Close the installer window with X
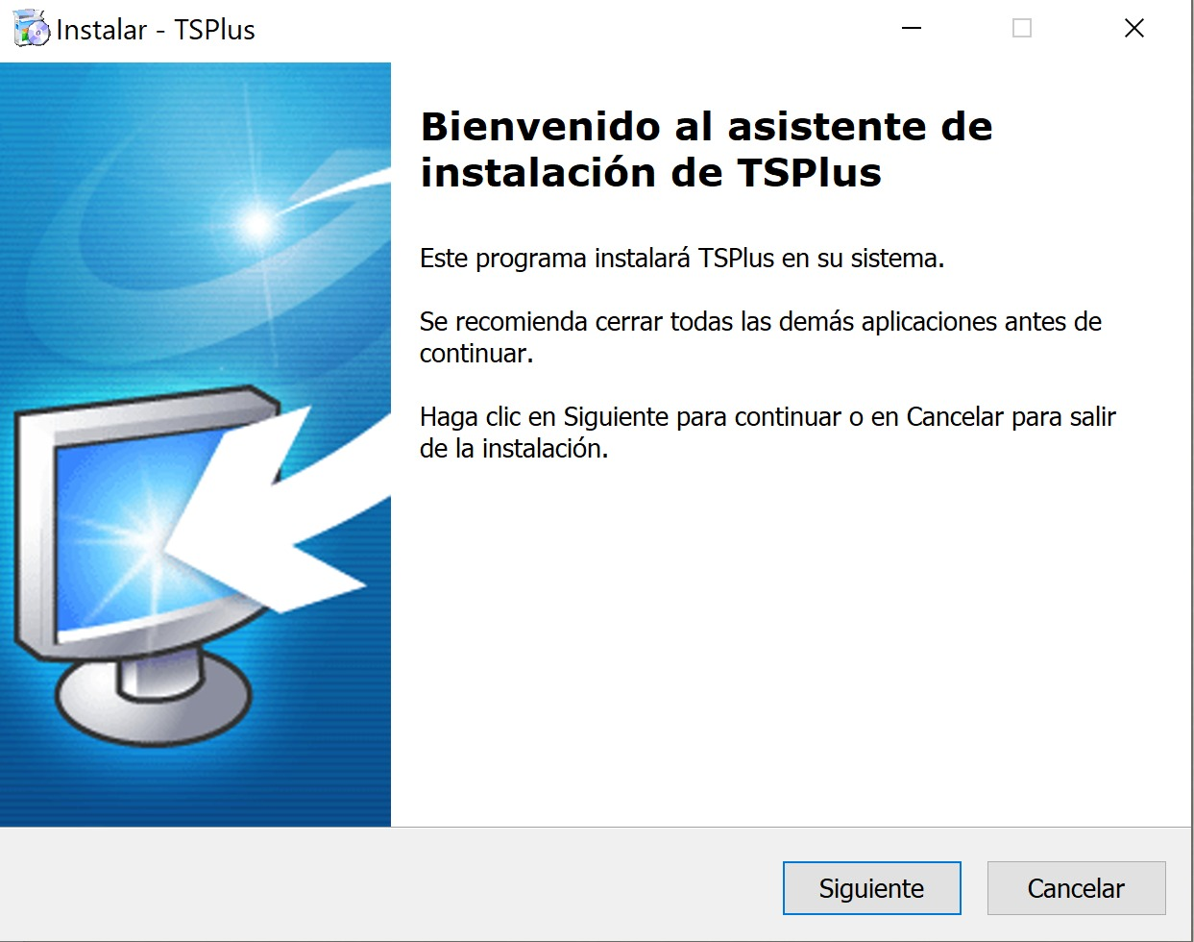Viewport: 1194px width, 942px height. pyautogui.click(x=1133, y=29)
